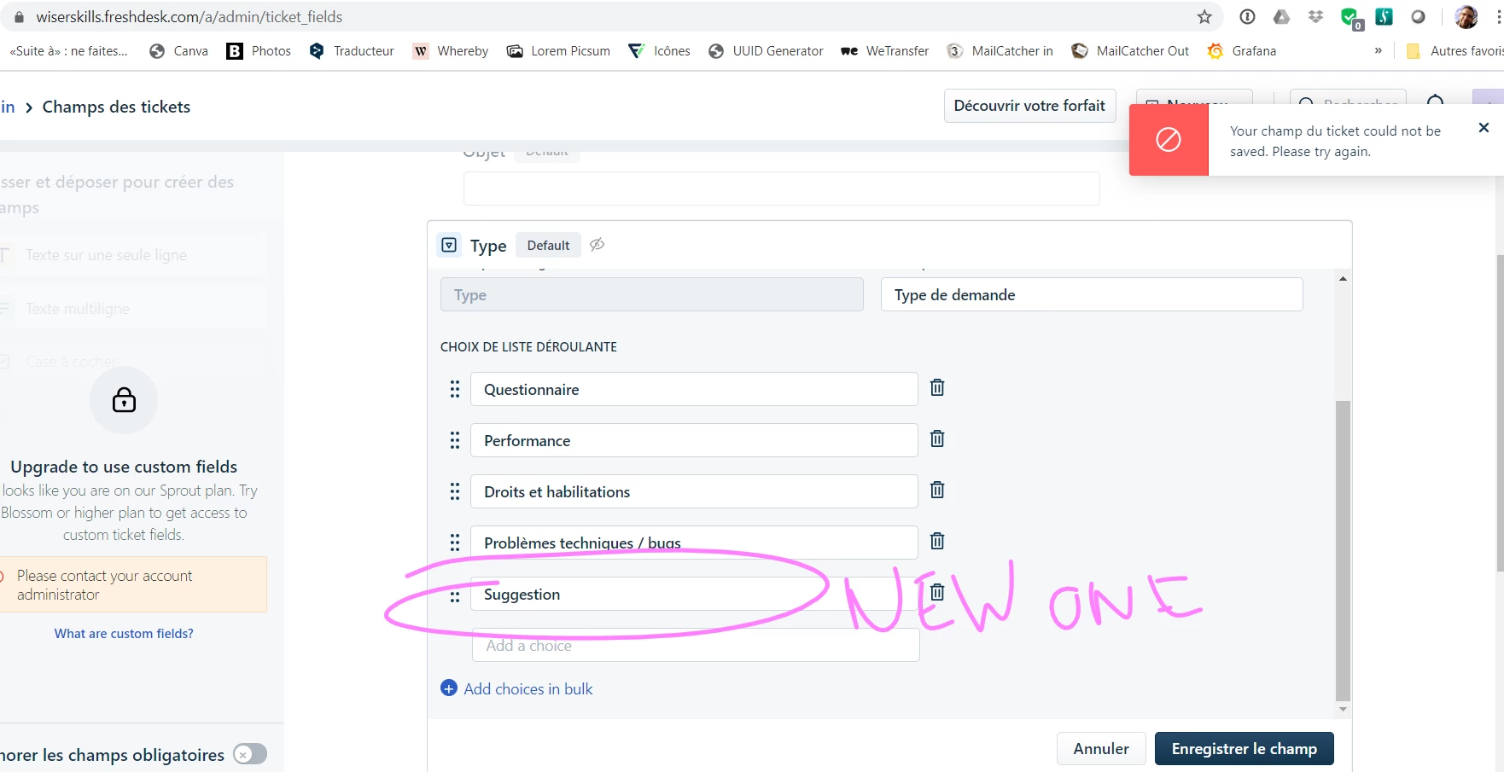Edit the Droits et habilitations field
Screen dimensions: 1504x772
(694, 491)
